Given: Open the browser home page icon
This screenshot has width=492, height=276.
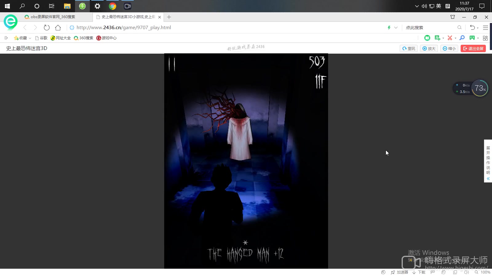Looking at the screenshot, I should [58, 28].
